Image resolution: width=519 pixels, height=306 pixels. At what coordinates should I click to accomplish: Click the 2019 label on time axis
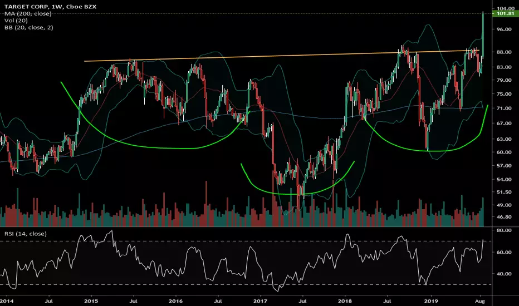(430, 301)
